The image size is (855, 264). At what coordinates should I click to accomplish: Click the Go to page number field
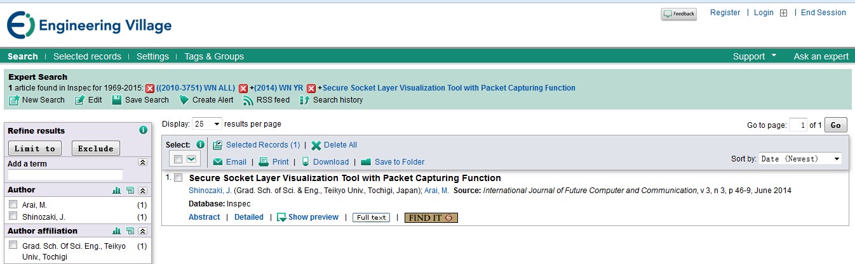click(798, 125)
